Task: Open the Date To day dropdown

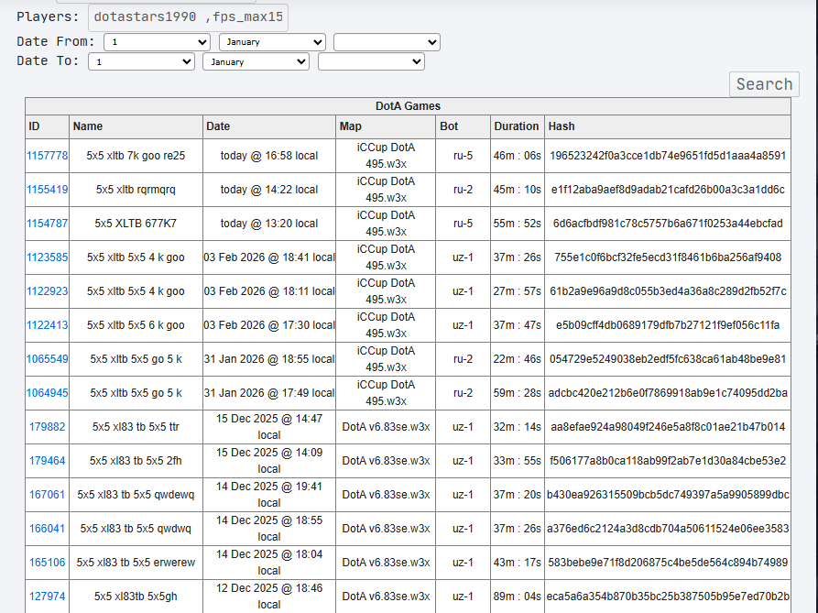Action: [x=141, y=61]
